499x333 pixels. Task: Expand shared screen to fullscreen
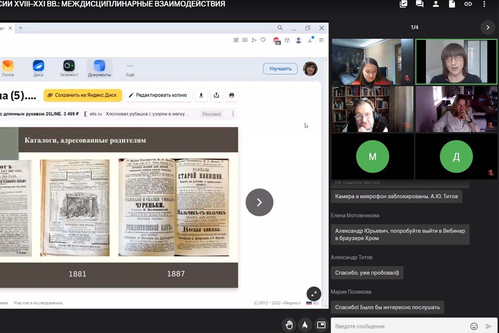point(313,294)
